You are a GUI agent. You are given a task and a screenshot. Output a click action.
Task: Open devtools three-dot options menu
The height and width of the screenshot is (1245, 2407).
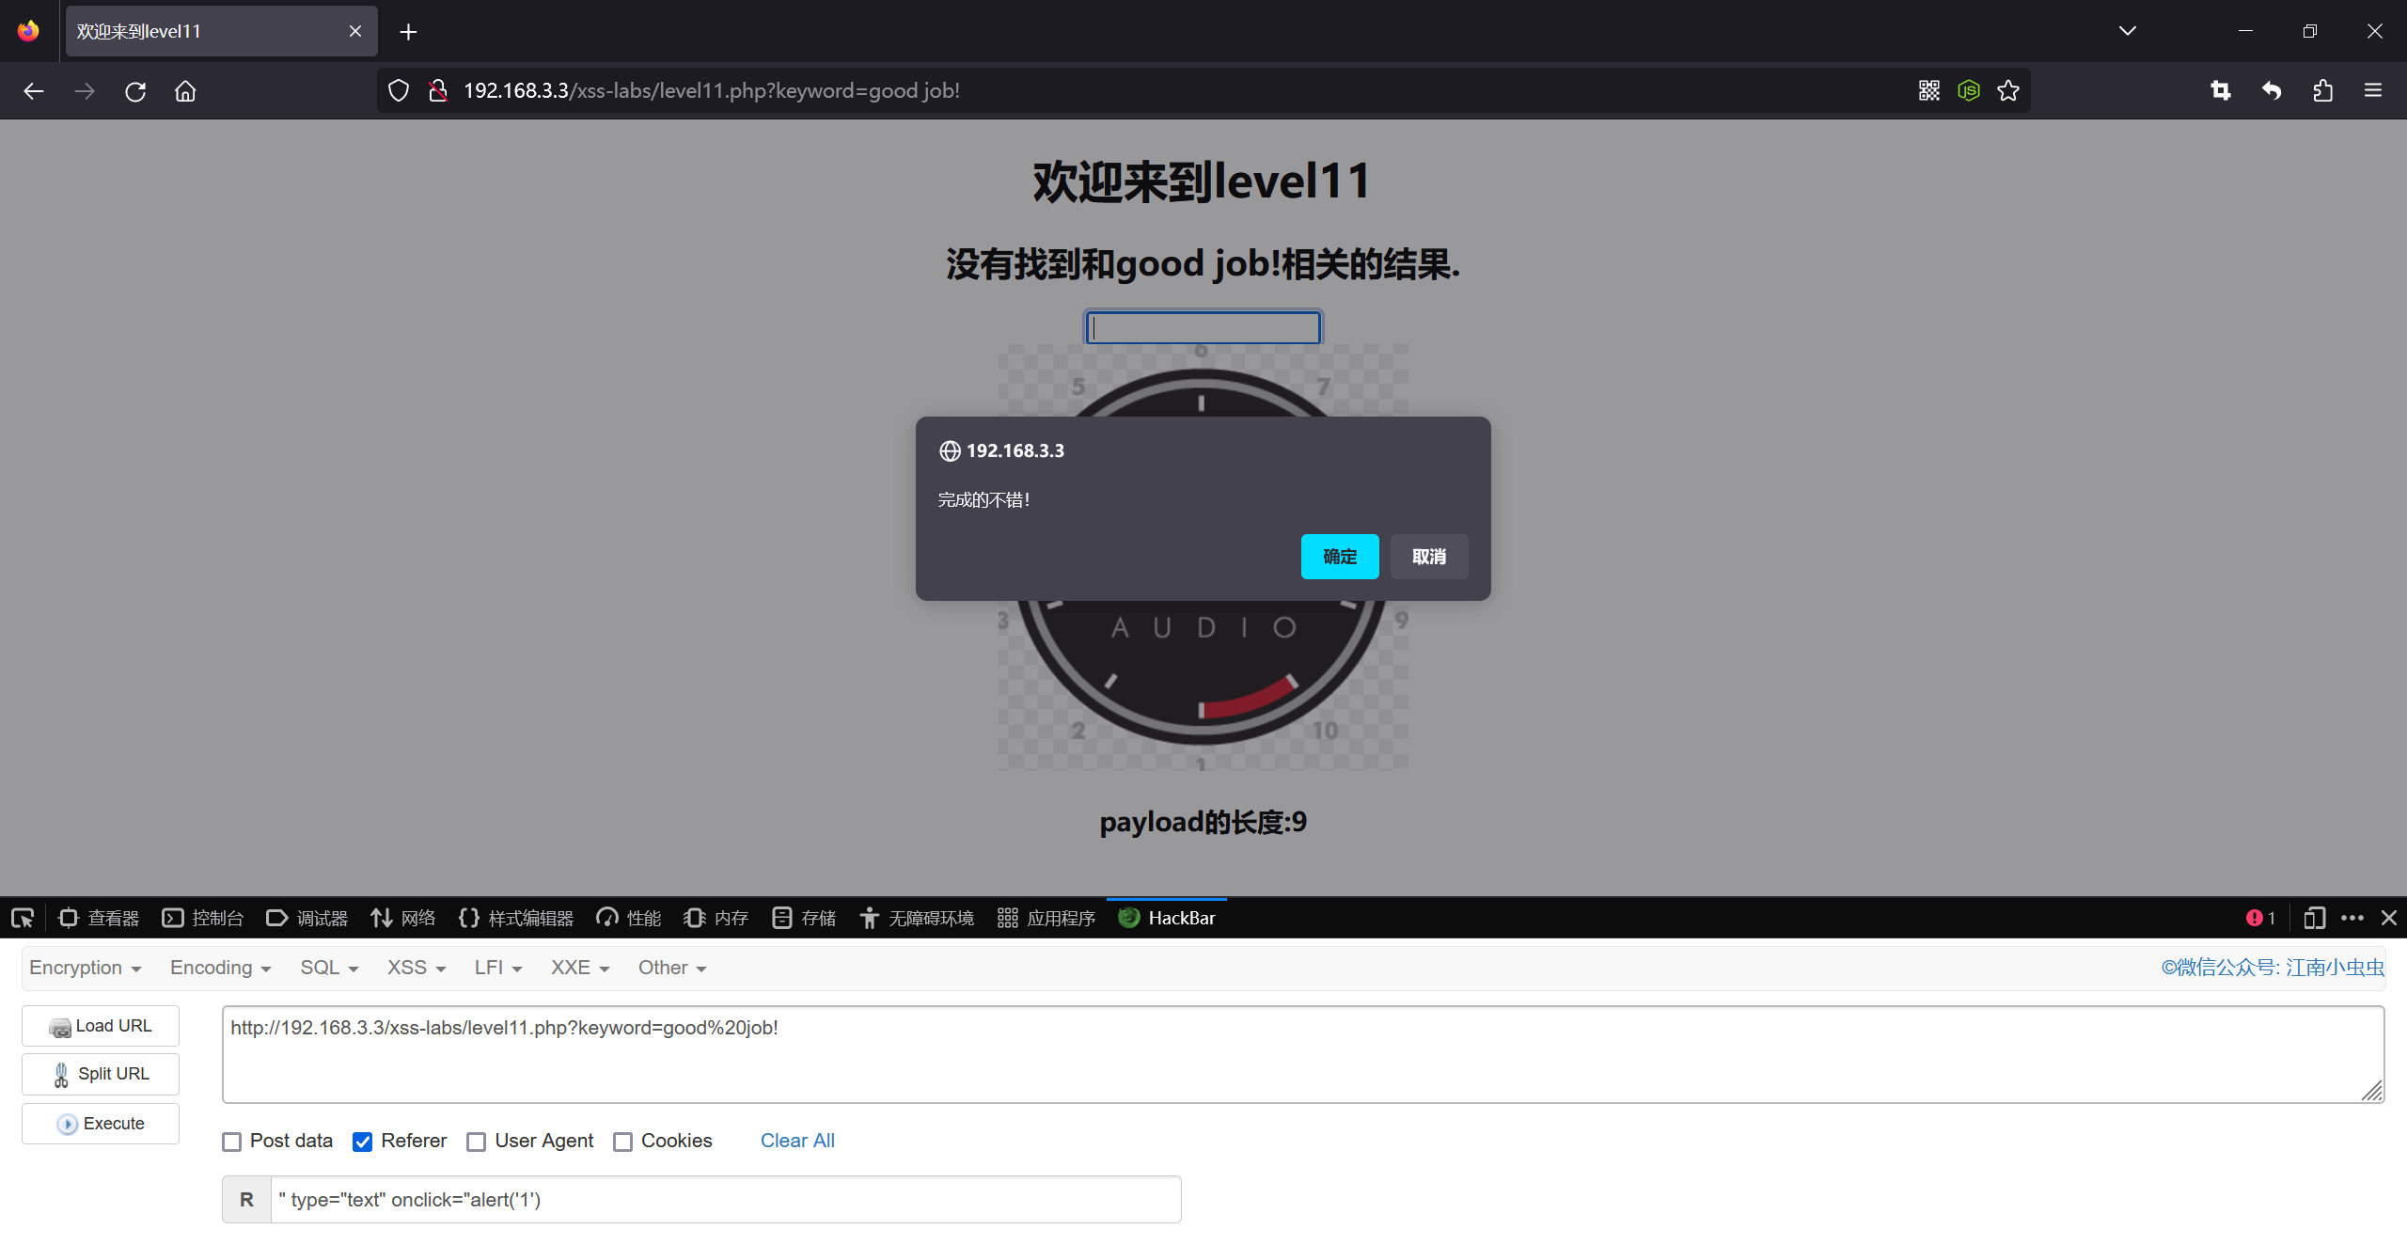[x=2352, y=918]
